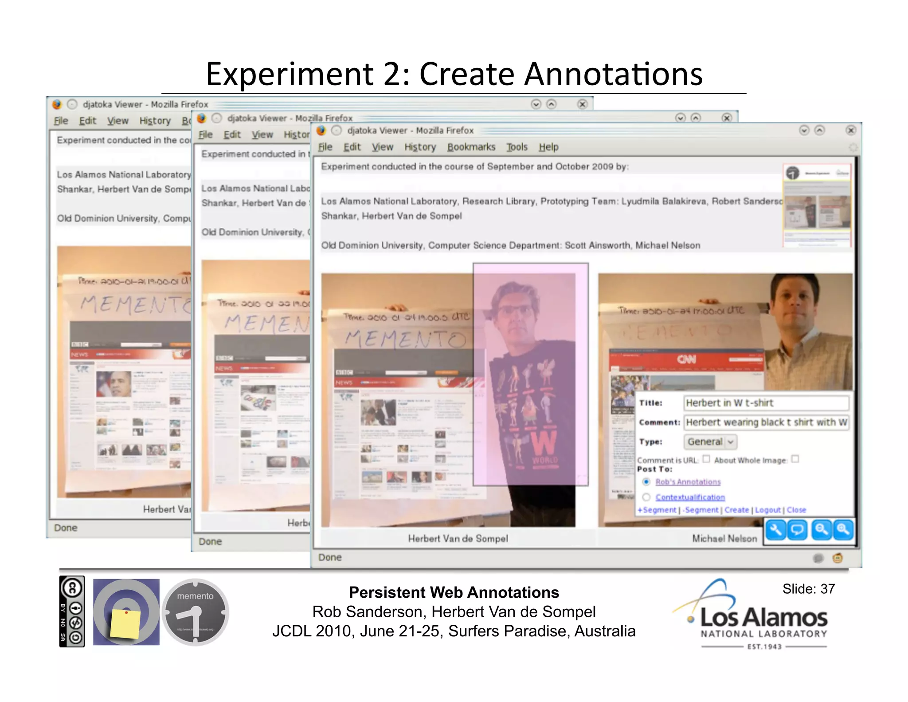The width and height of the screenshot is (908, 702).
Task: Open the Bookmarks menu
Action: [x=471, y=147]
